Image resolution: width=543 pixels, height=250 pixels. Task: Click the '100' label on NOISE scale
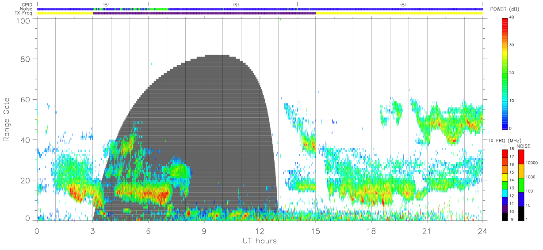click(530, 191)
